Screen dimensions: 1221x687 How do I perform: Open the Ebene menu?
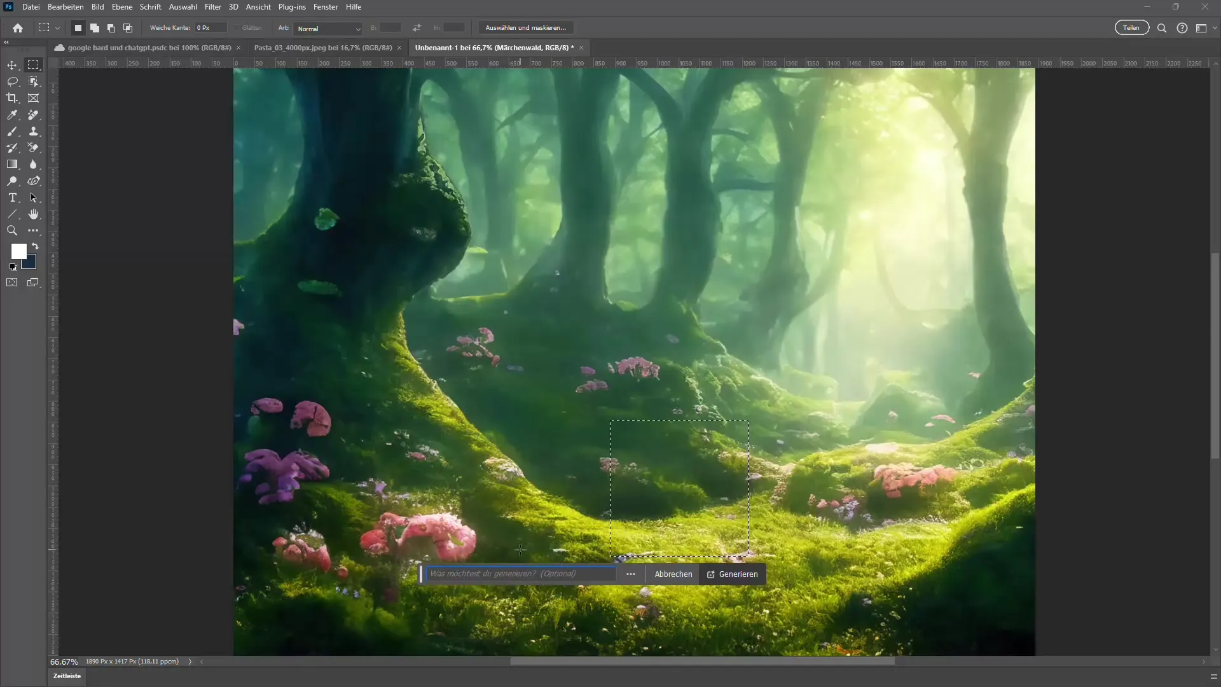click(x=122, y=7)
